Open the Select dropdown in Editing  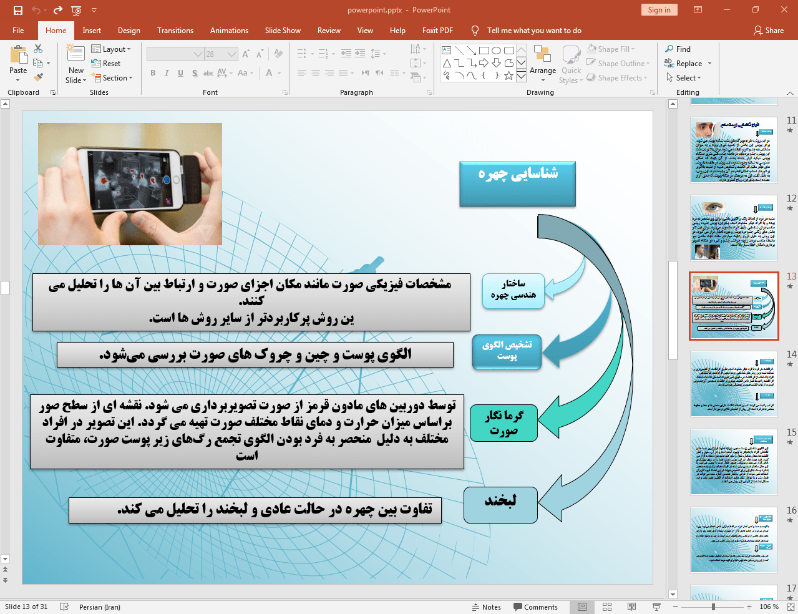click(x=684, y=77)
